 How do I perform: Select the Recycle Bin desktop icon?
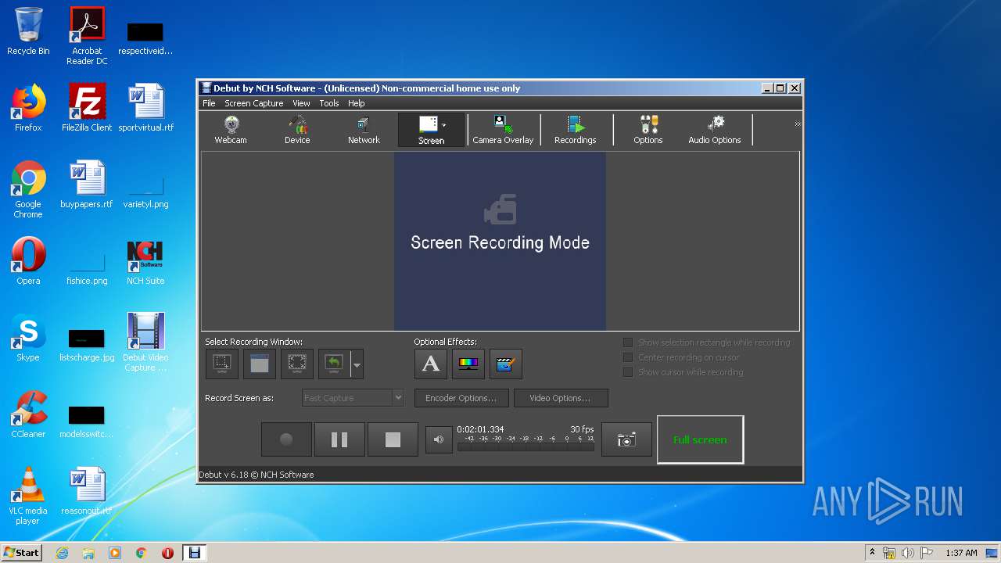pyautogui.click(x=28, y=31)
